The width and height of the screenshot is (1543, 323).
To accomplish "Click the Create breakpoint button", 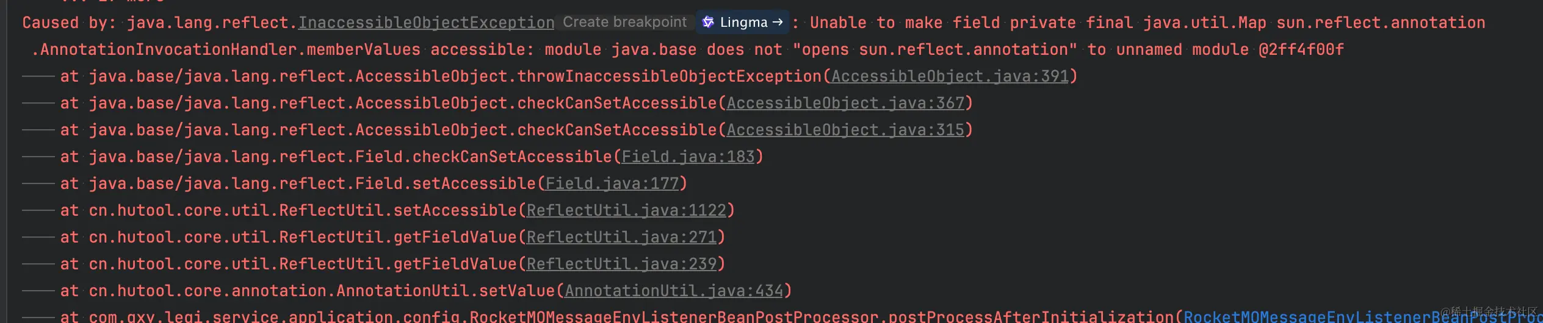I will coord(624,23).
